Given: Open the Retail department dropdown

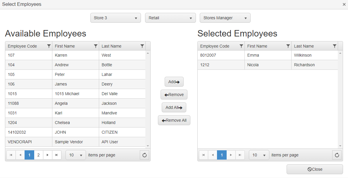Looking at the screenshot, I should pos(170,18).
